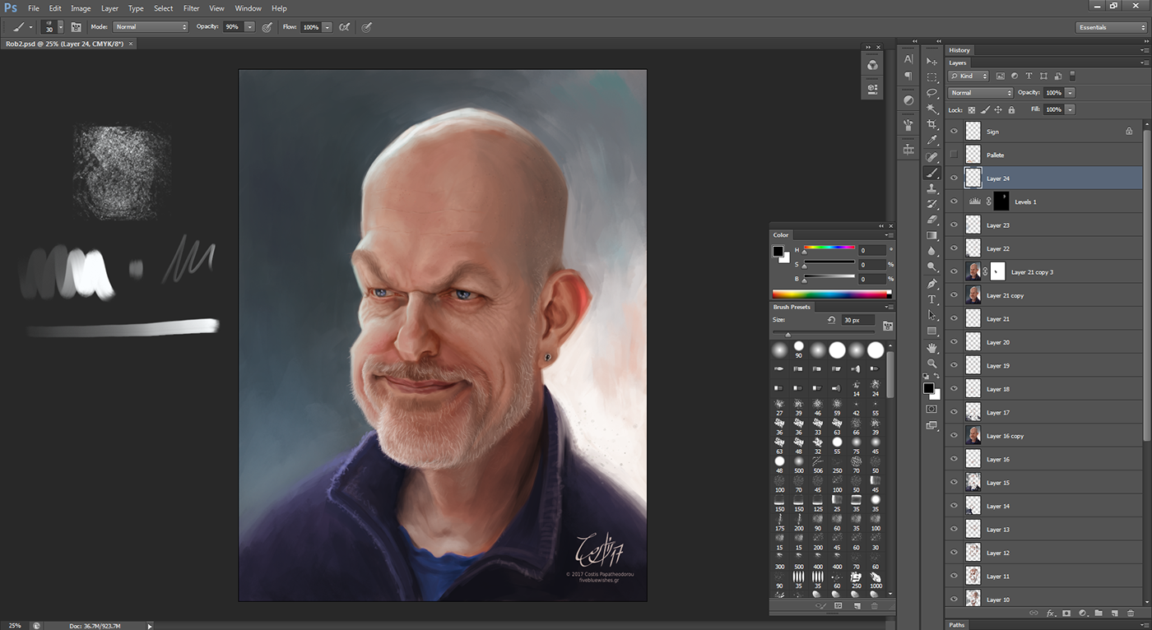Viewport: 1152px width, 630px height.
Task: Hide Layer 24 visibility
Action: pos(955,178)
